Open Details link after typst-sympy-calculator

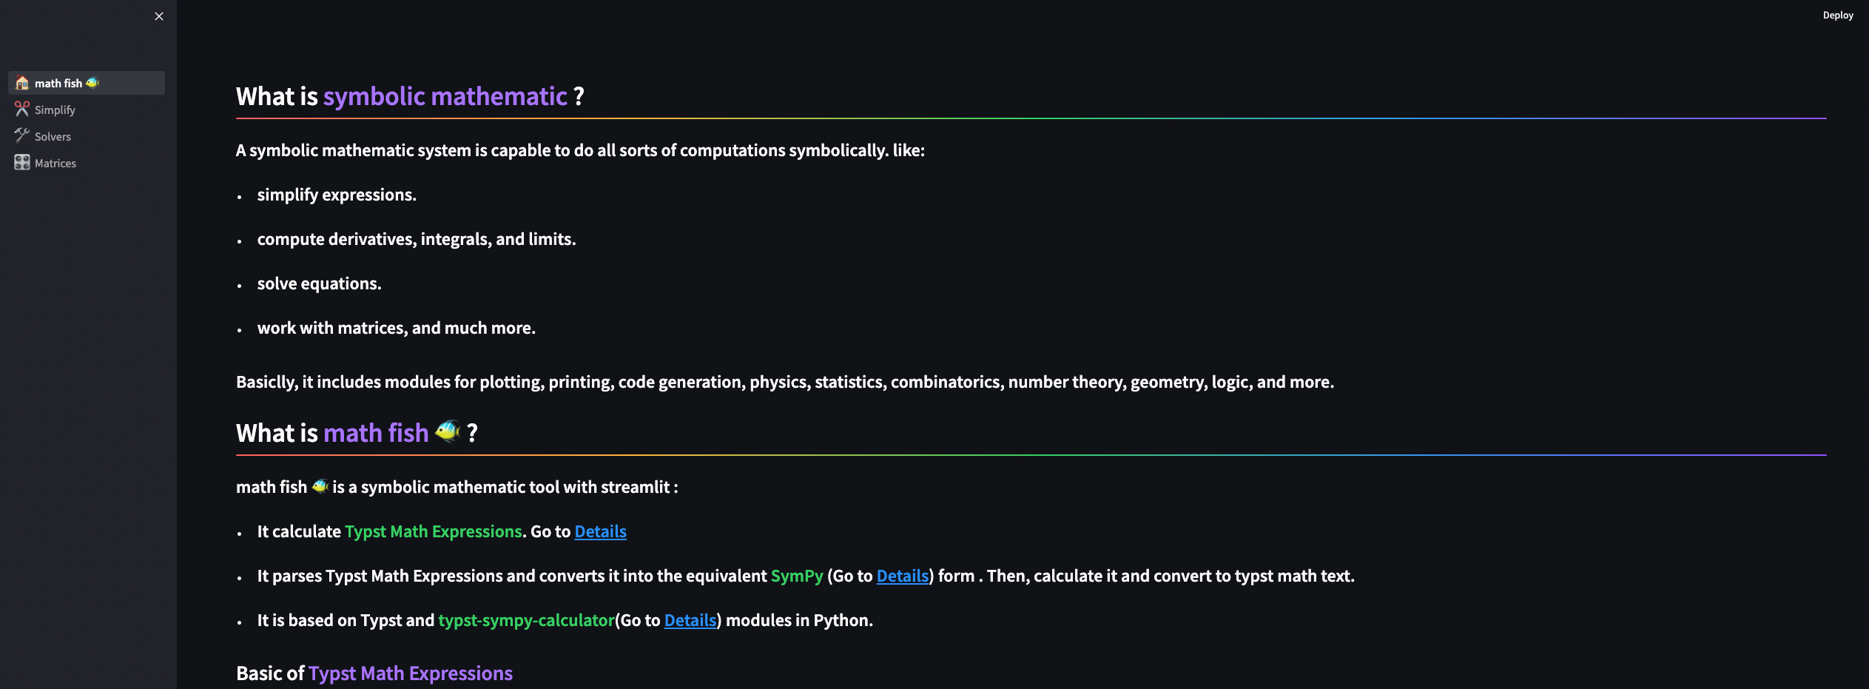click(x=690, y=620)
